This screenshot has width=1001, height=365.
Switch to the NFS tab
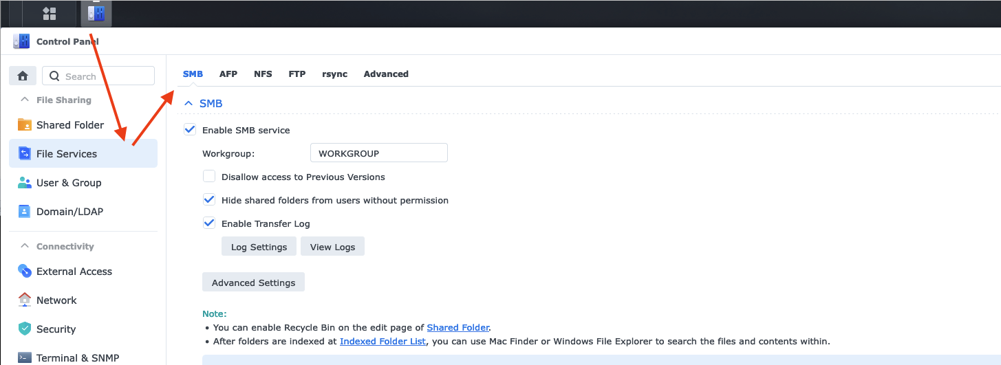tap(263, 74)
